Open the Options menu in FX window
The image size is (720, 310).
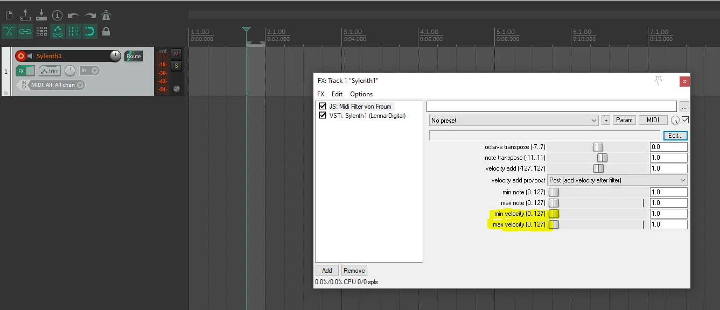(361, 94)
